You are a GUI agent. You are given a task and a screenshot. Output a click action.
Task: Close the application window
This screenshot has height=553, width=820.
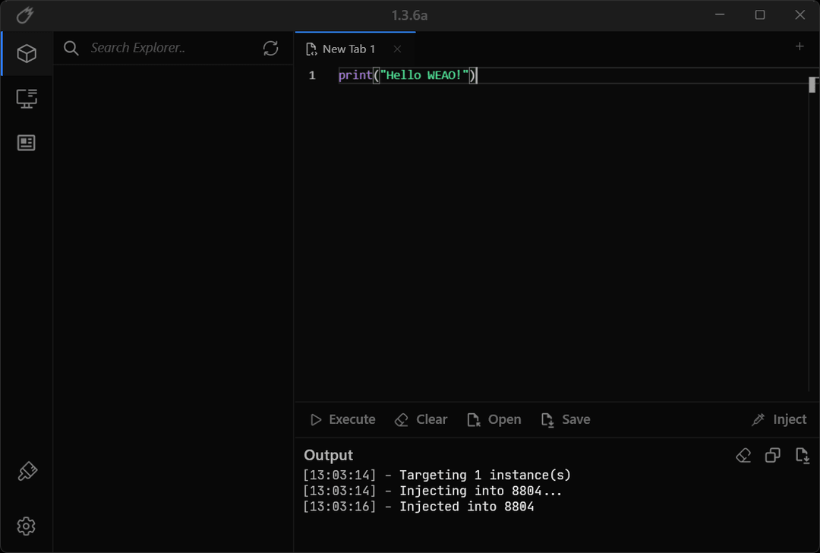799,14
